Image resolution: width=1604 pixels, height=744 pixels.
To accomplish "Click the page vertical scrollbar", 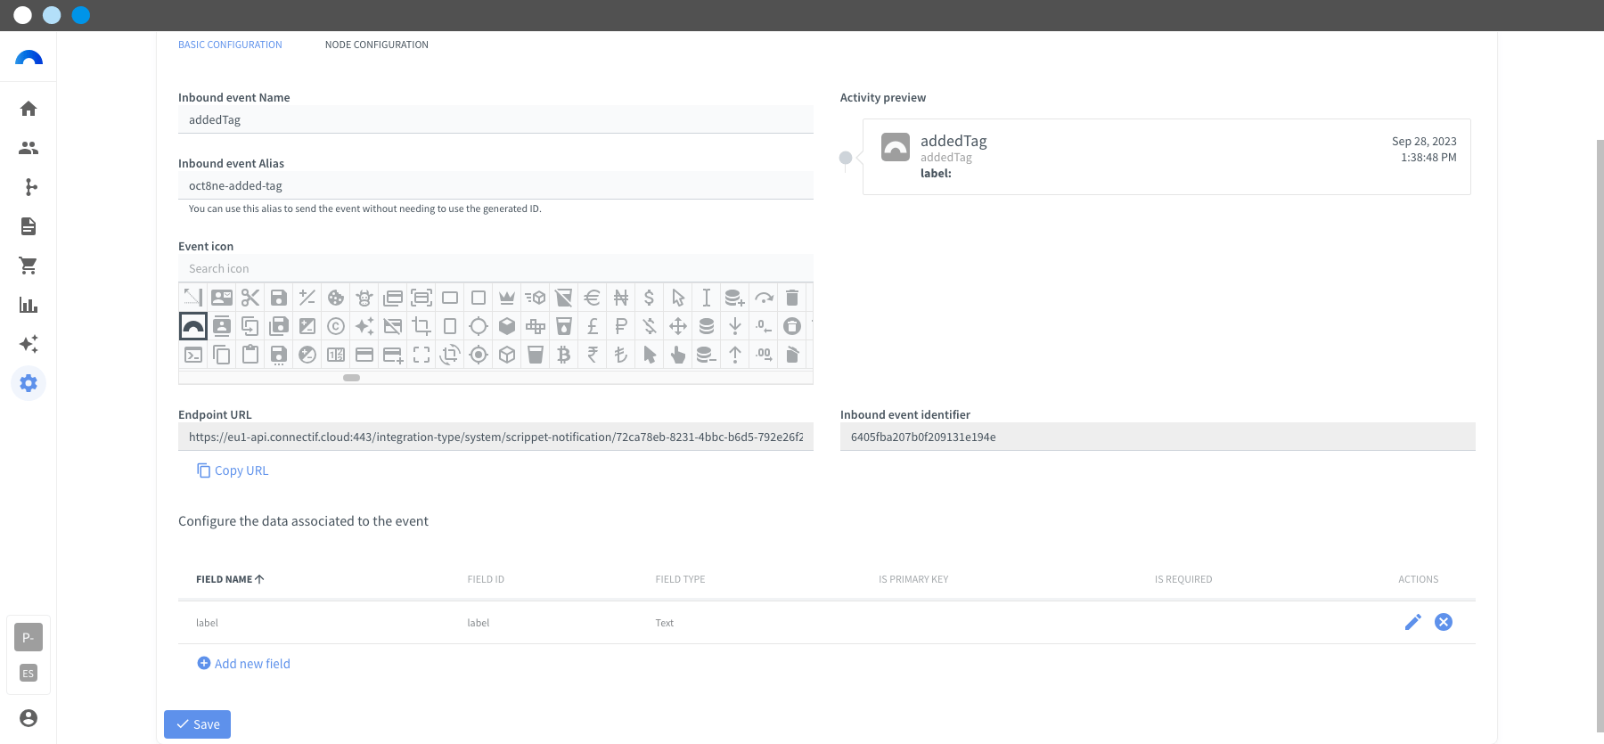I will coord(1600,437).
